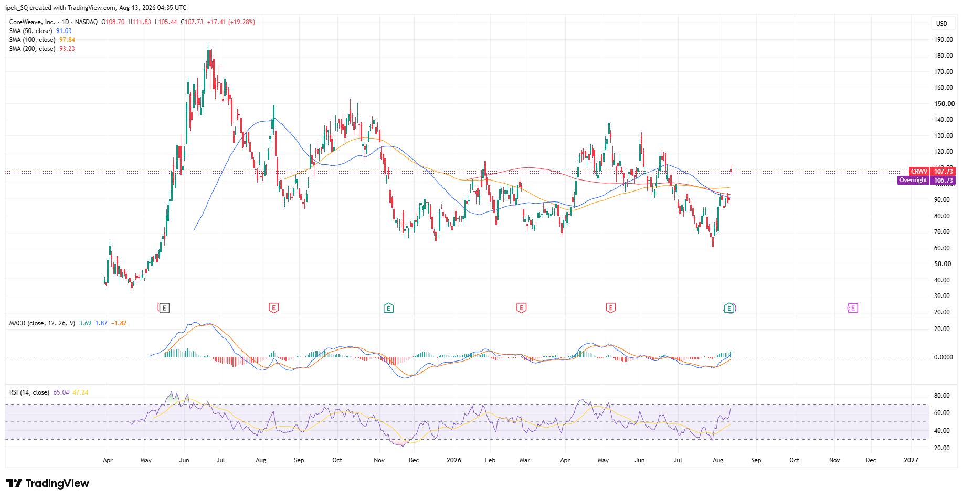Click the open value O108.70
963x499 pixels.
click(113, 22)
